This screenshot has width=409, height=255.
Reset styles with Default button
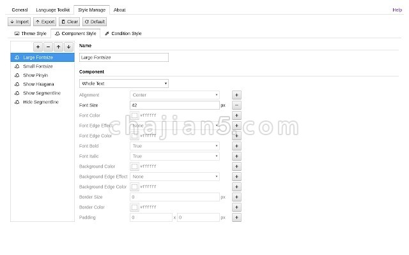click(95, 22)
